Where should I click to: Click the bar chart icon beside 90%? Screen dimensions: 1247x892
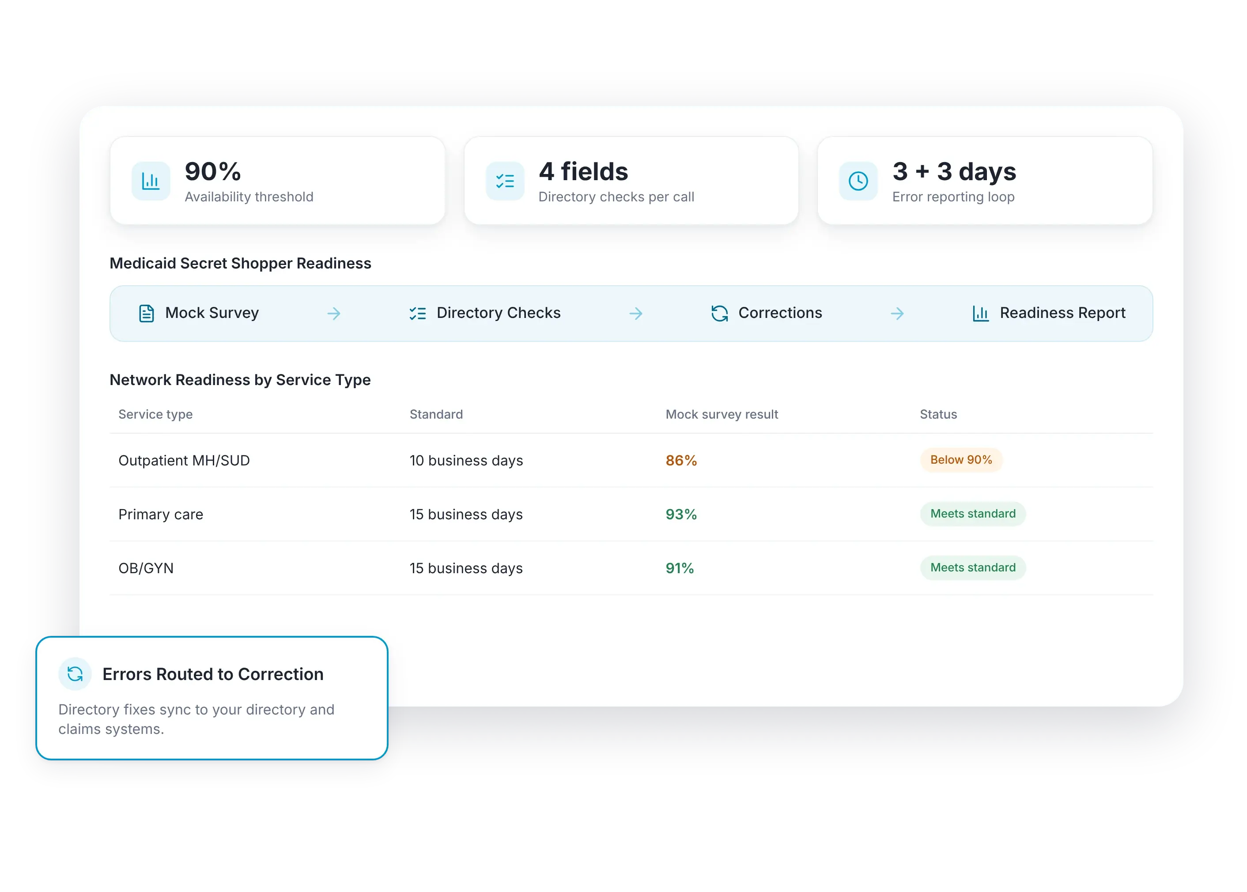151,181
